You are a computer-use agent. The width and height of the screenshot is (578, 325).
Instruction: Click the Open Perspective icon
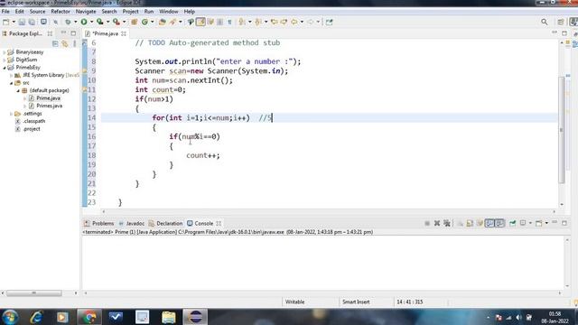tap(561, 22)
